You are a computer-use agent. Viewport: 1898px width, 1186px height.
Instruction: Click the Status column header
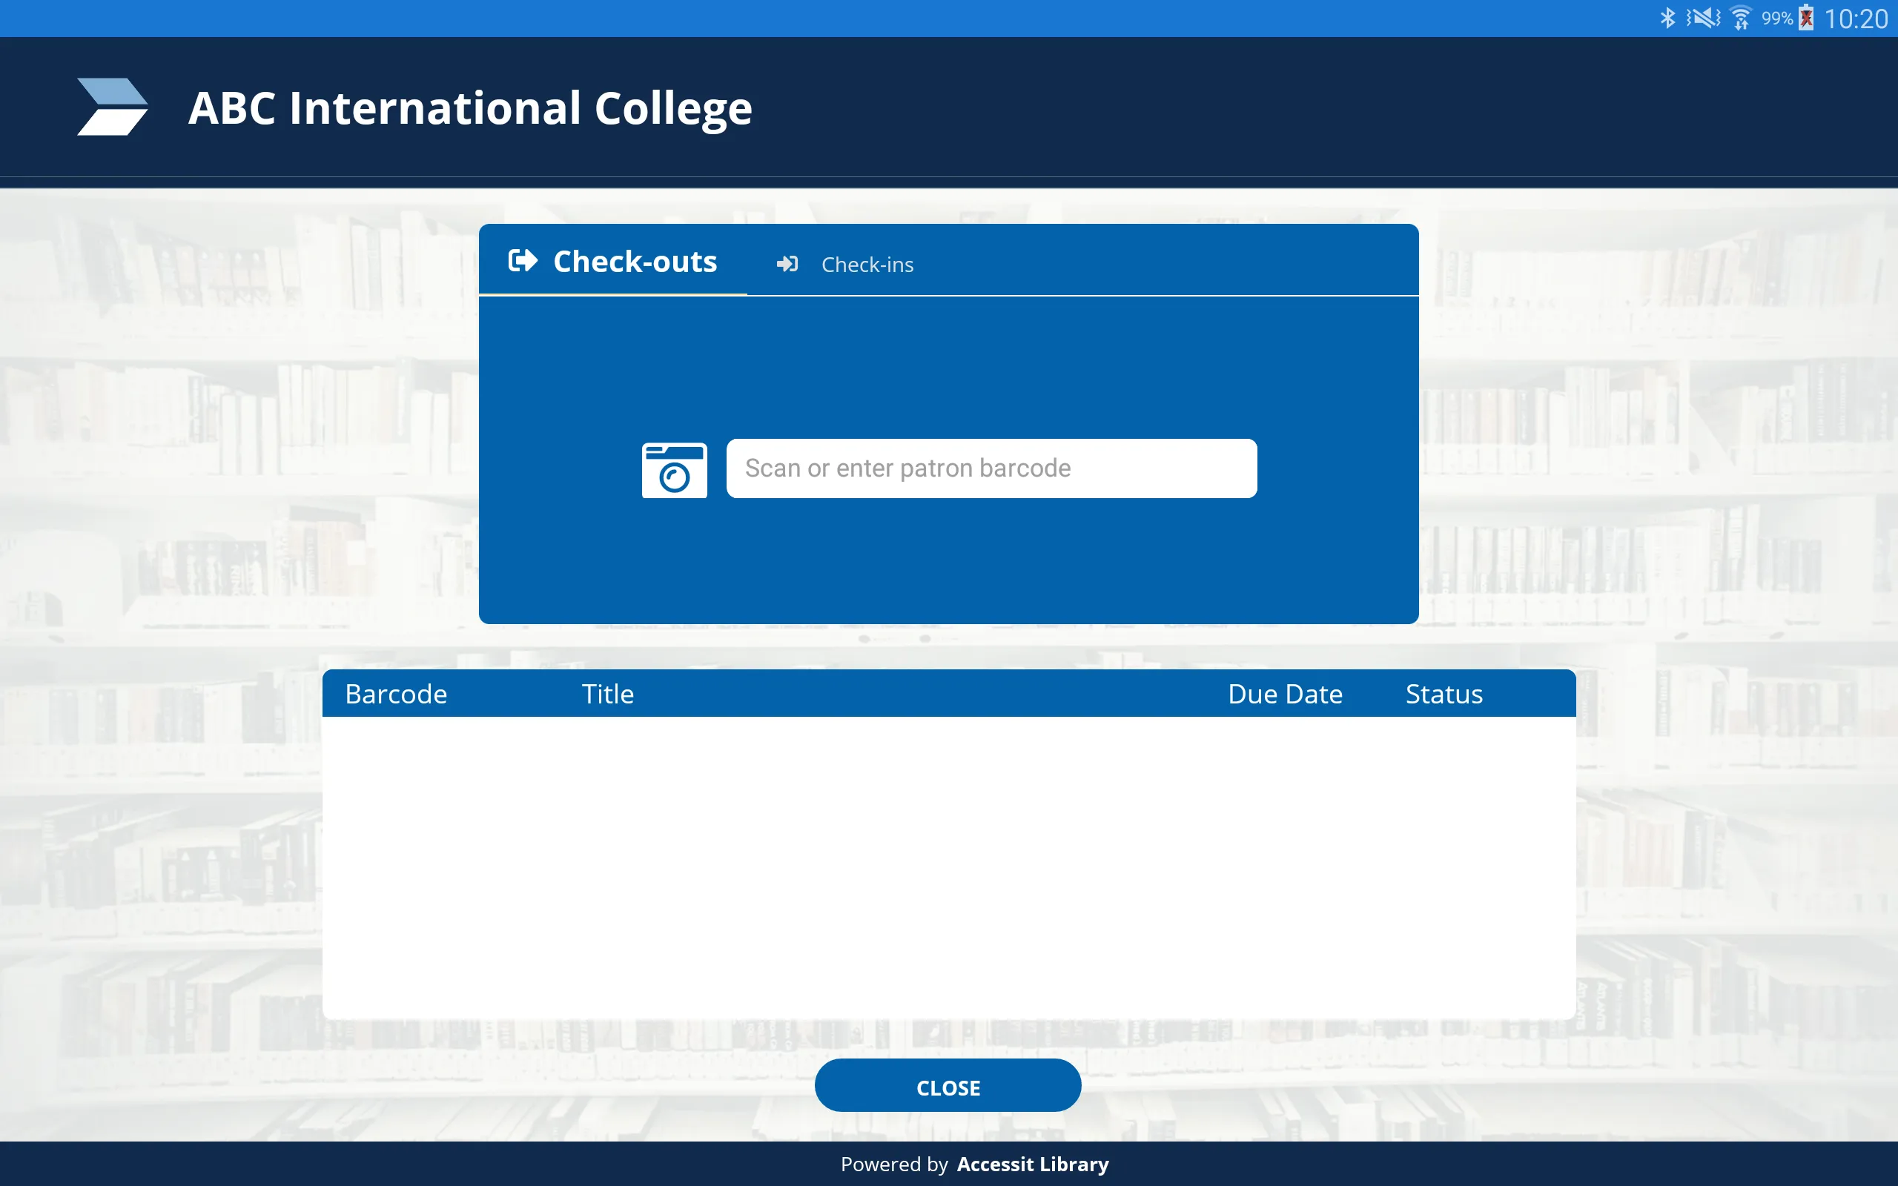1444,695
